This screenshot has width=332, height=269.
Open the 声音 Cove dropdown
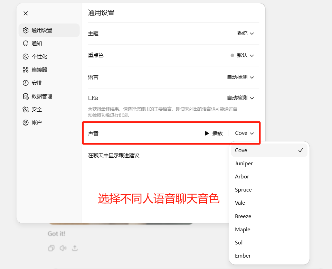(245, 133)
